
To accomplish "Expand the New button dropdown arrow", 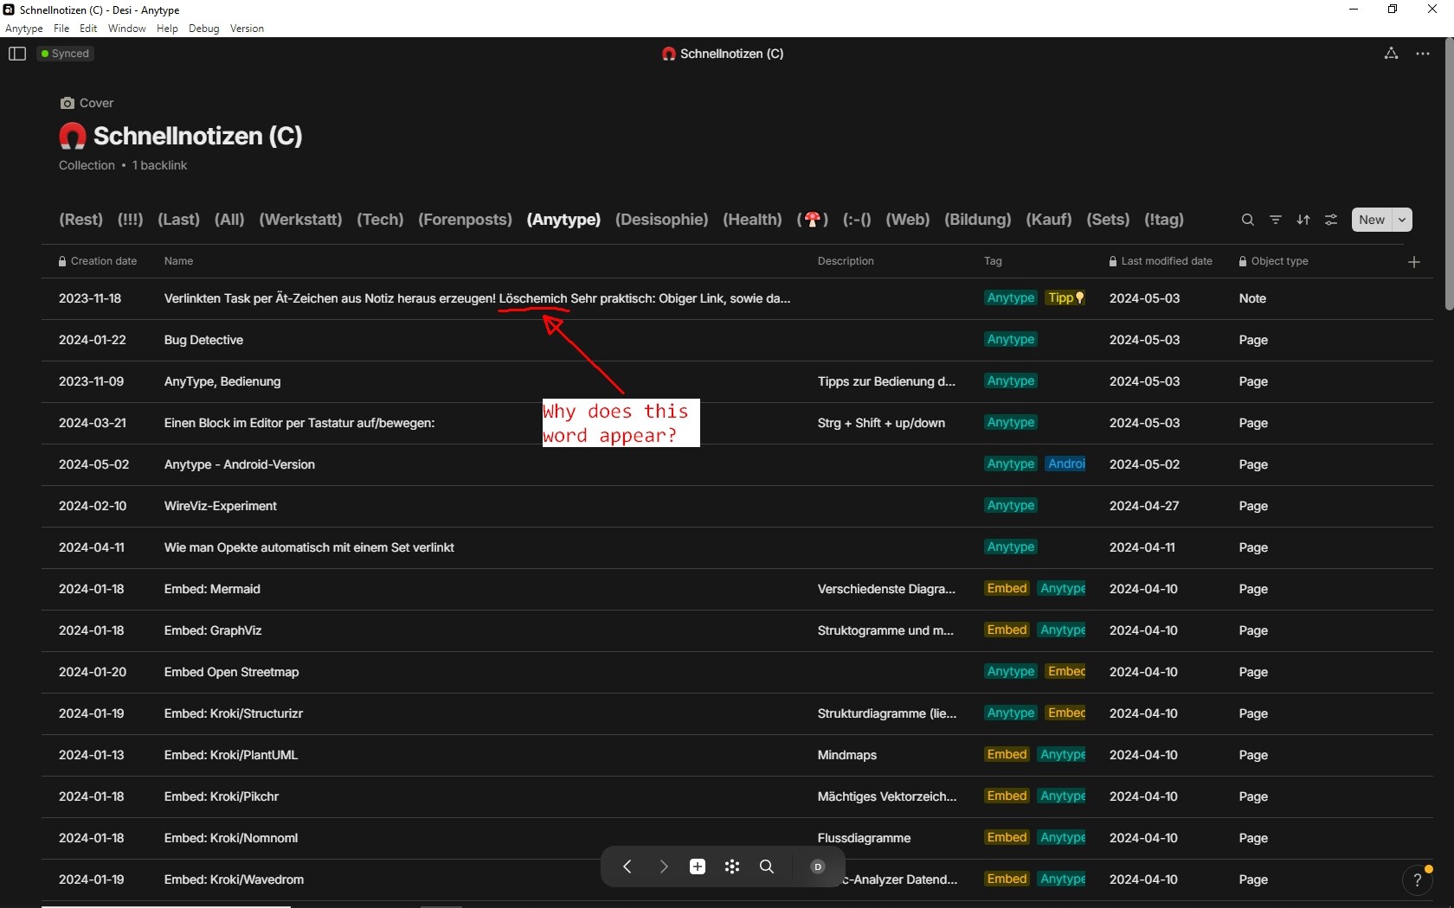I will (1402, 220).
